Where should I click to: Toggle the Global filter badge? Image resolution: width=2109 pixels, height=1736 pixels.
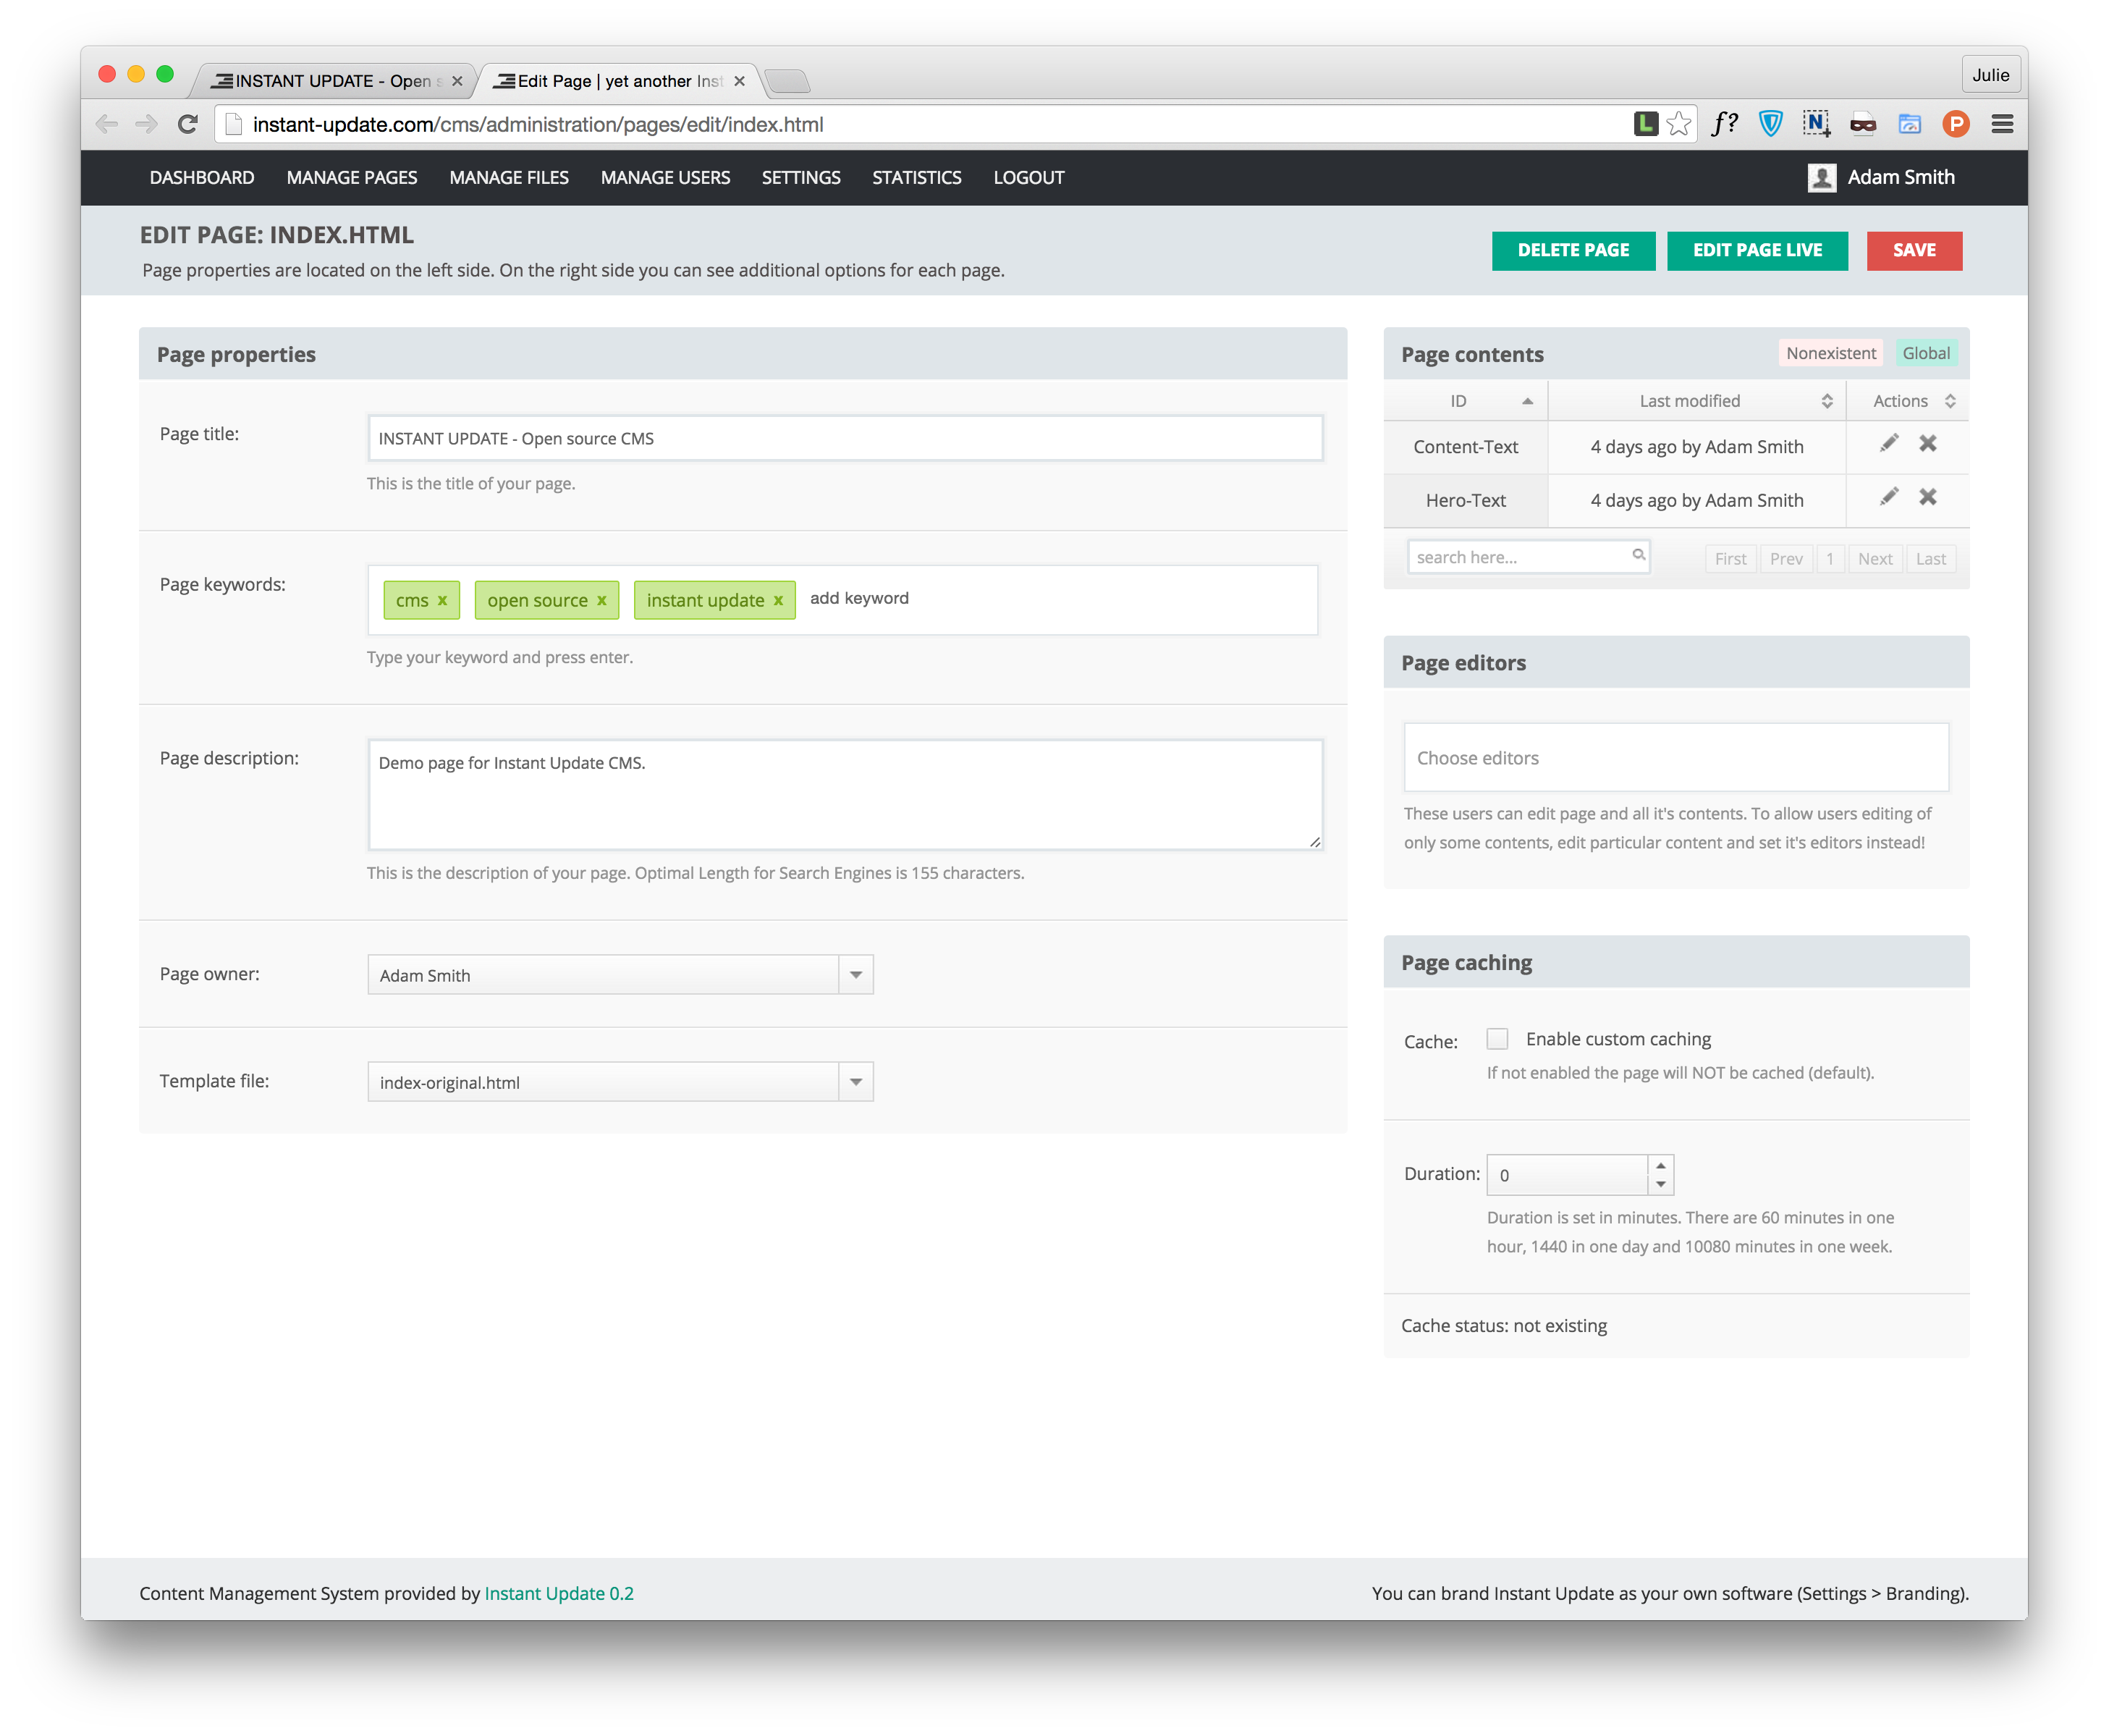tap(1925, 353)
